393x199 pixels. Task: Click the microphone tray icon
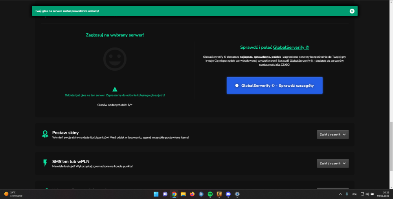click(347, 194)
